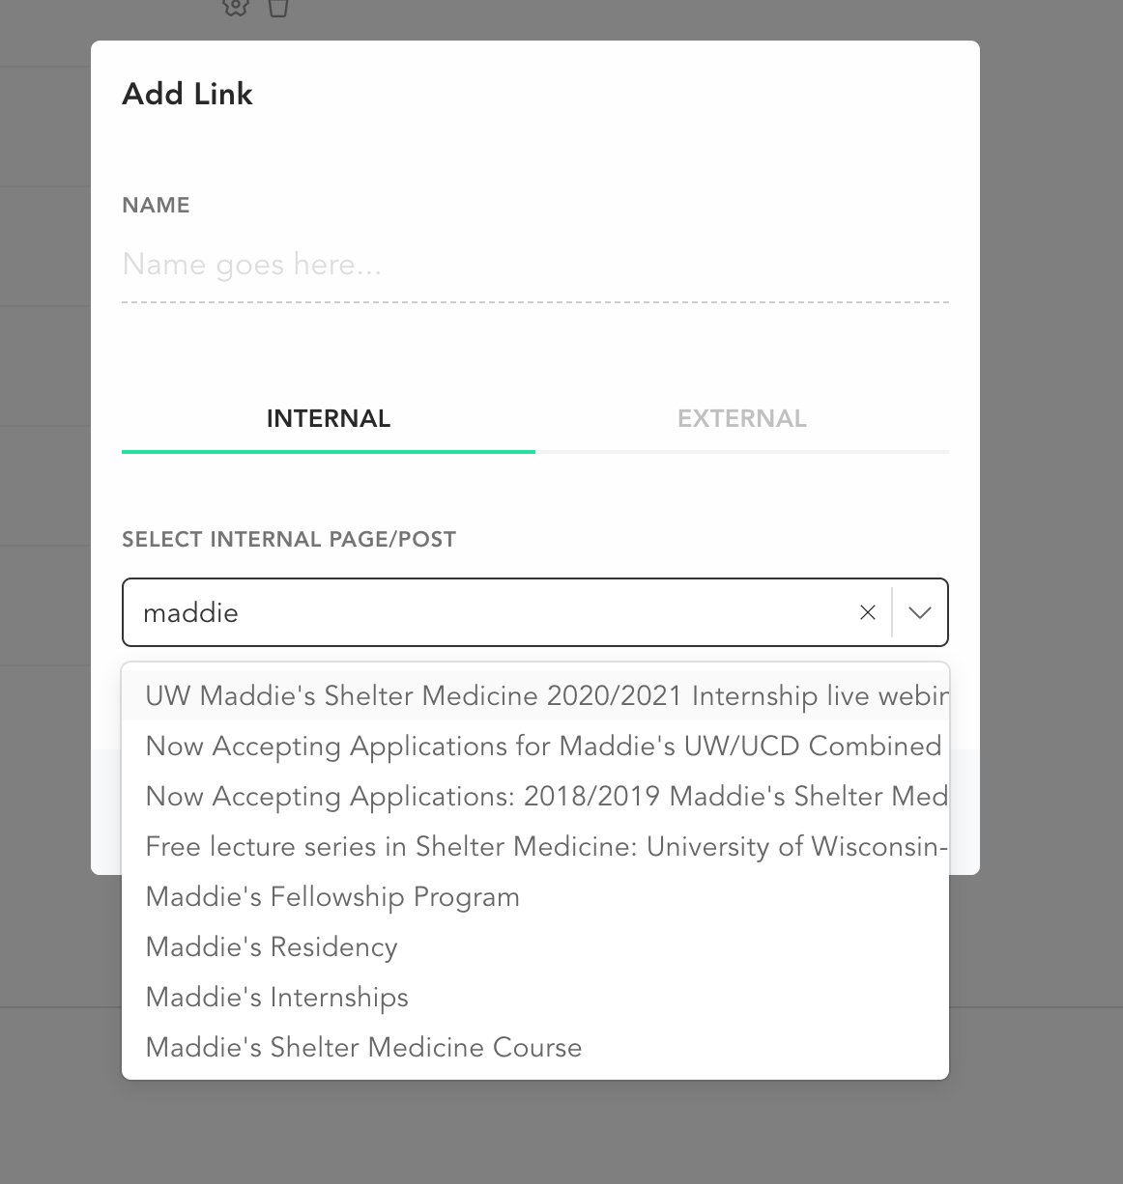Click the Select Internal Page/Post label
This screenshot has height=1184, width=1123.
[x=289, y=540]
